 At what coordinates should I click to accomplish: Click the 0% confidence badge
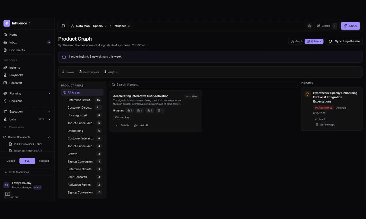[324, 108]
